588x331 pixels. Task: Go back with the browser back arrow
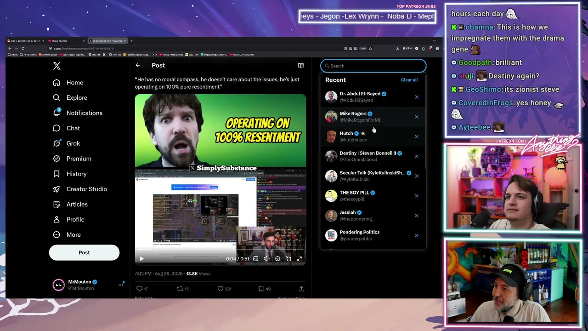point(10,48)
